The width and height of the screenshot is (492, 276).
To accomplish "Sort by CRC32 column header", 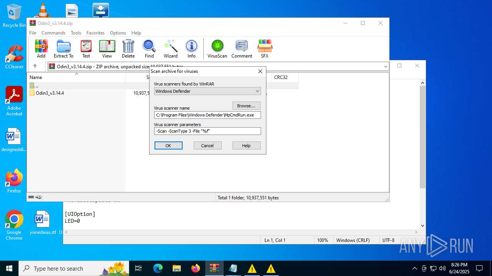I will [x=284, y=77].
